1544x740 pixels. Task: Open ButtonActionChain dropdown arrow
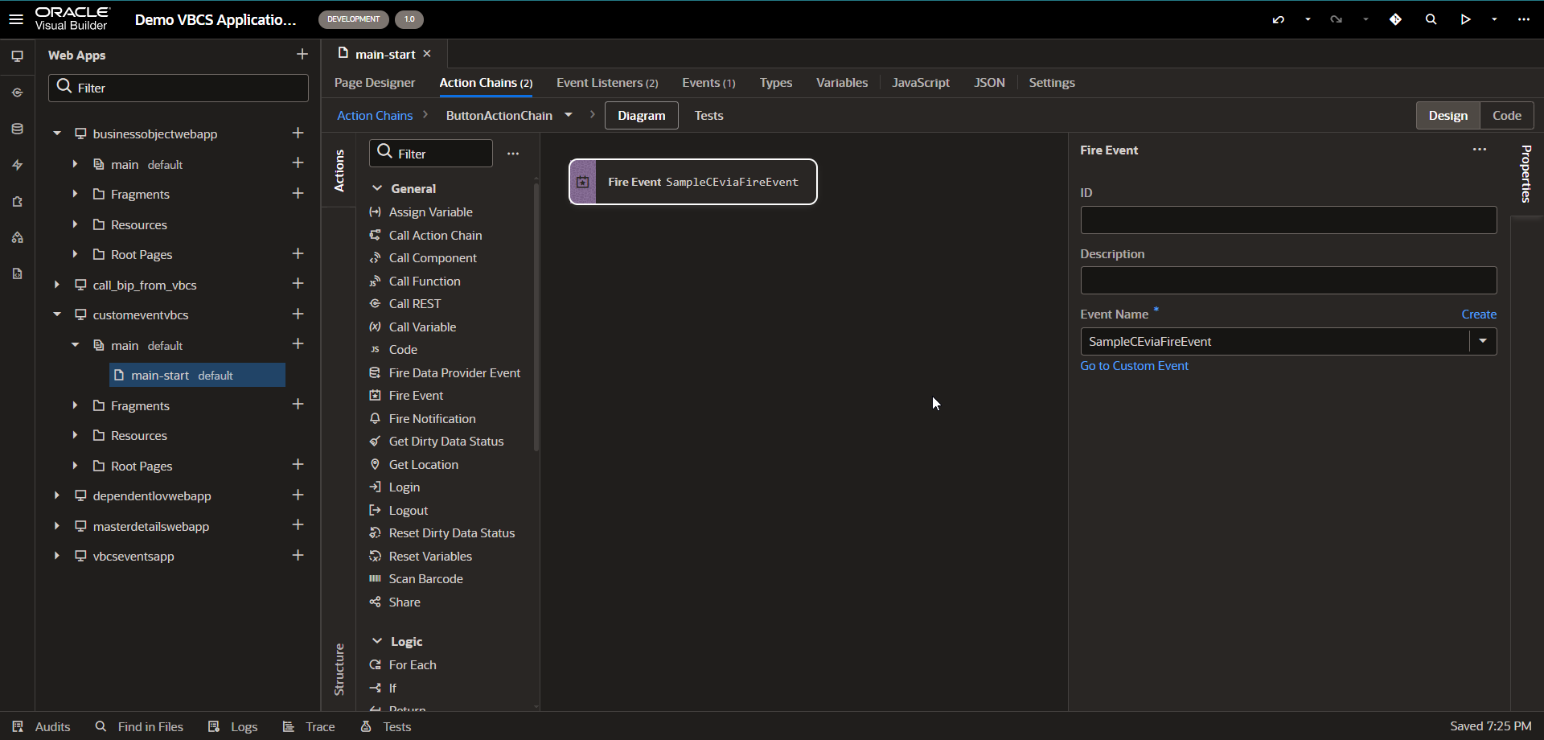point(569,115)
